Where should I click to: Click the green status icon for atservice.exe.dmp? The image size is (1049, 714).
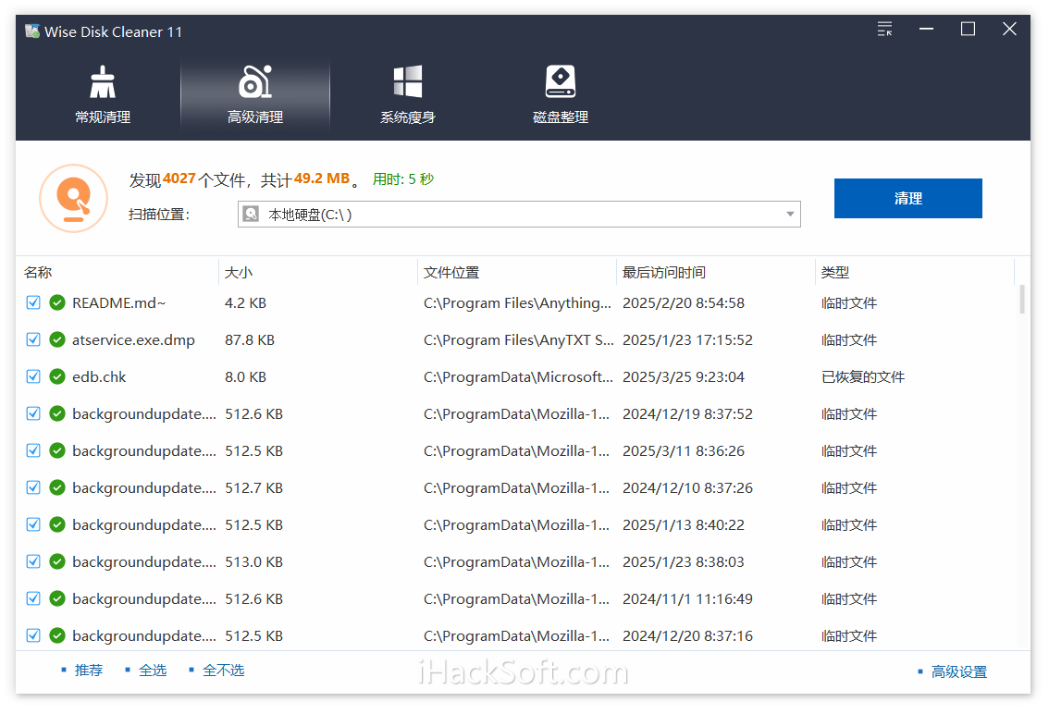coord(57,340)
